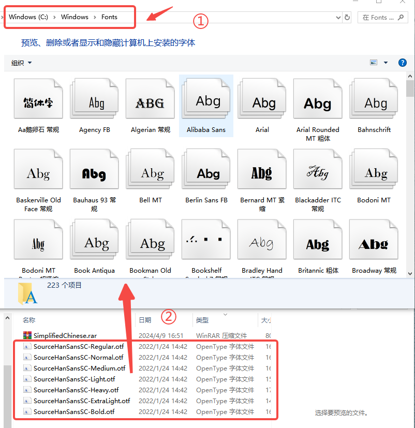Select the Broadway font icon
This screenshot has width=415, height=428.
coord(374,240)
